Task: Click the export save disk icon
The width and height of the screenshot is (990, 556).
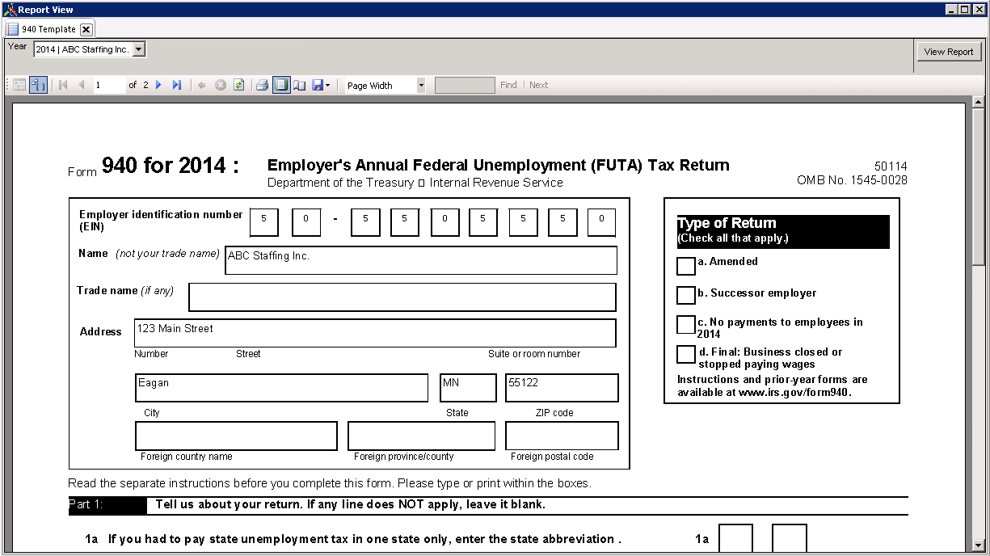Action: 317,85
